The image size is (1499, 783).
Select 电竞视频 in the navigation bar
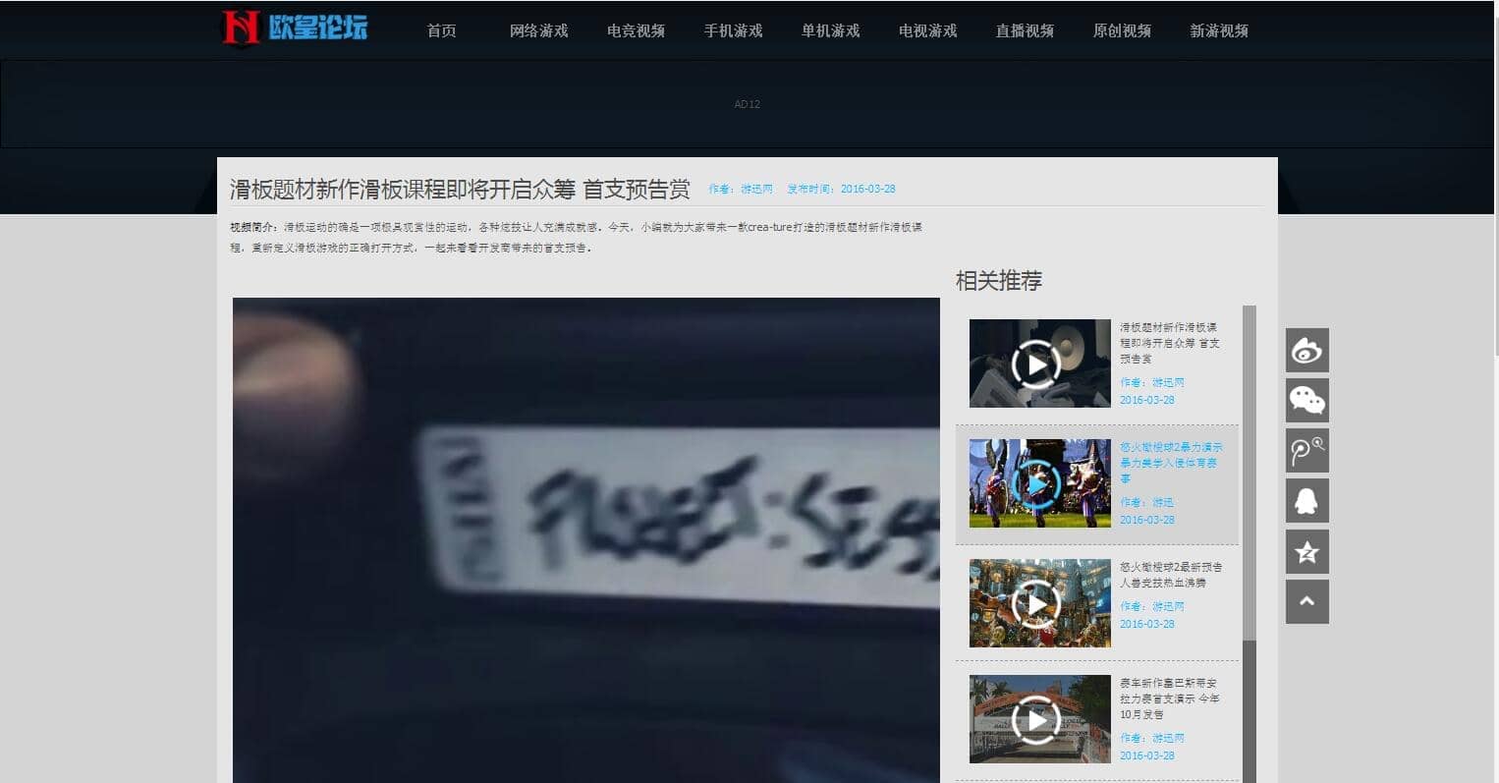coord(637,30)
